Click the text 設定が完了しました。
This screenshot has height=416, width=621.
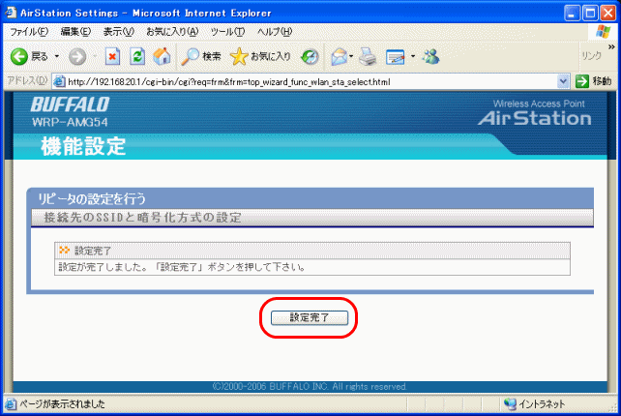[103, 267]
